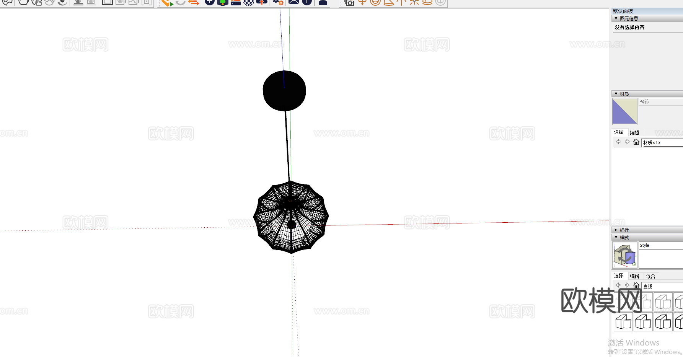Open the frame buffer square-frame icon
The image size is (683, 357).
tap(108, 2)
